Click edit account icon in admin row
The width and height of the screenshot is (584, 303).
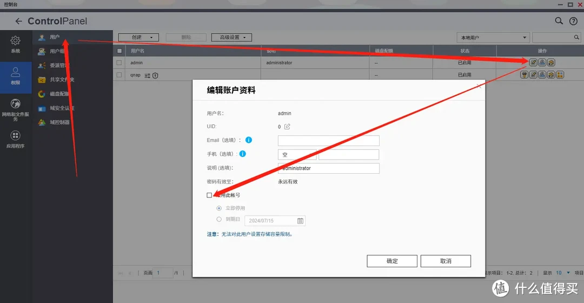click(533, 63)
